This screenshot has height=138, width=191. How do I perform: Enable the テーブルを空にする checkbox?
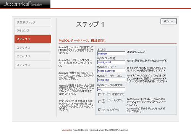point(99,94)
